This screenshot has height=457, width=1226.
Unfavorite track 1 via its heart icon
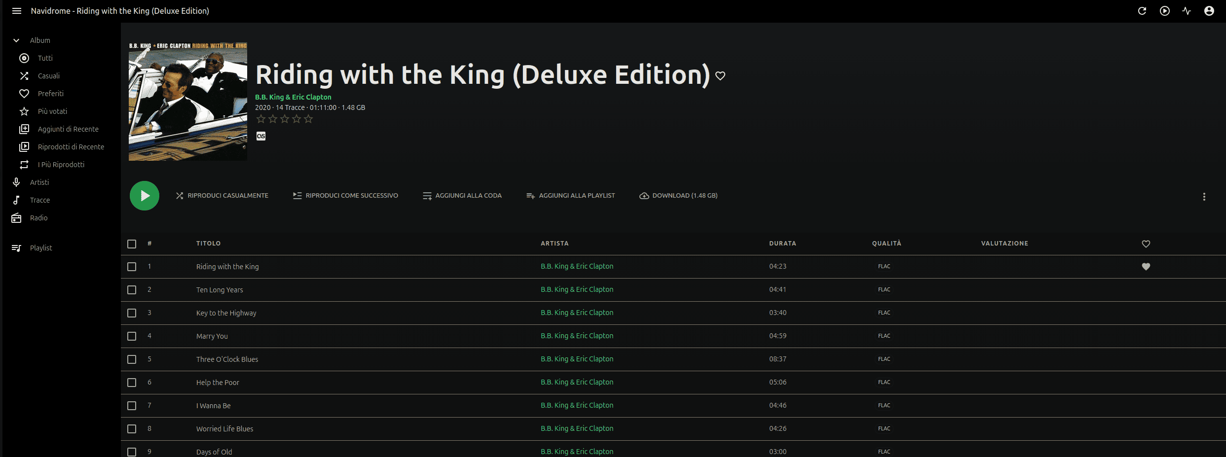tap(1146, 267)
